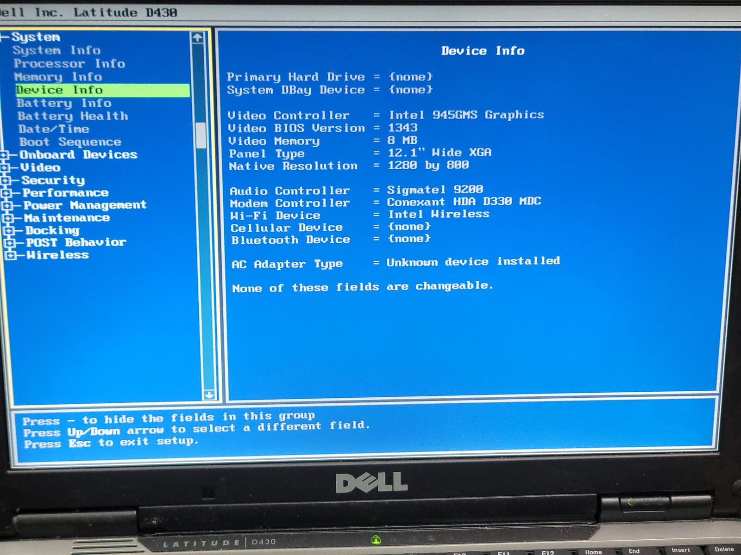Screen dimensions: 741x555
Task: Open Boot Sequence entry
Action: [70, 142]
